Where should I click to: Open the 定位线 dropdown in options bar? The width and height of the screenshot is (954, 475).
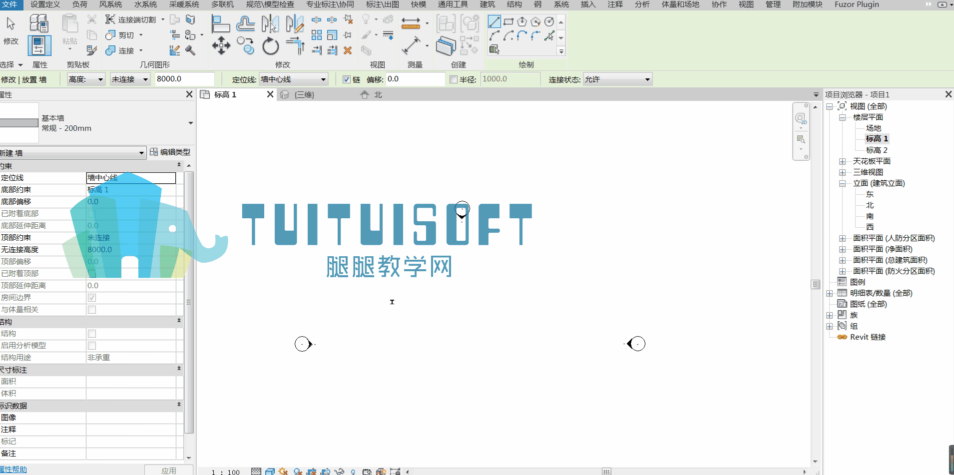pyautogui.click(x=293, y=79)
